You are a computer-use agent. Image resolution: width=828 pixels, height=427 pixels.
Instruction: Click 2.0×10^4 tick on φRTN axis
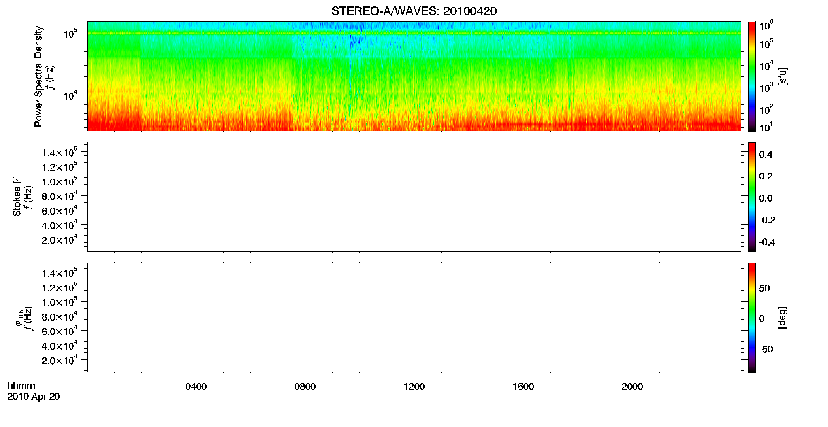click(x=60, y=360)
